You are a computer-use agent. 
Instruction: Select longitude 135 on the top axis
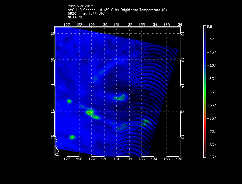(167, 25)
